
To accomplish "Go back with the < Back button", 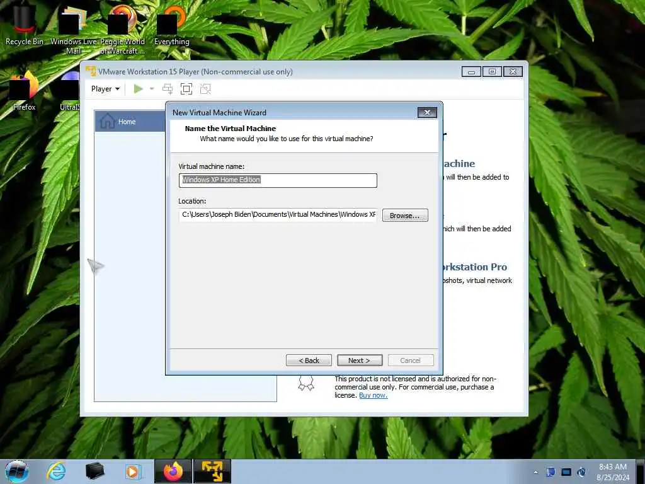I will [309, 360].
